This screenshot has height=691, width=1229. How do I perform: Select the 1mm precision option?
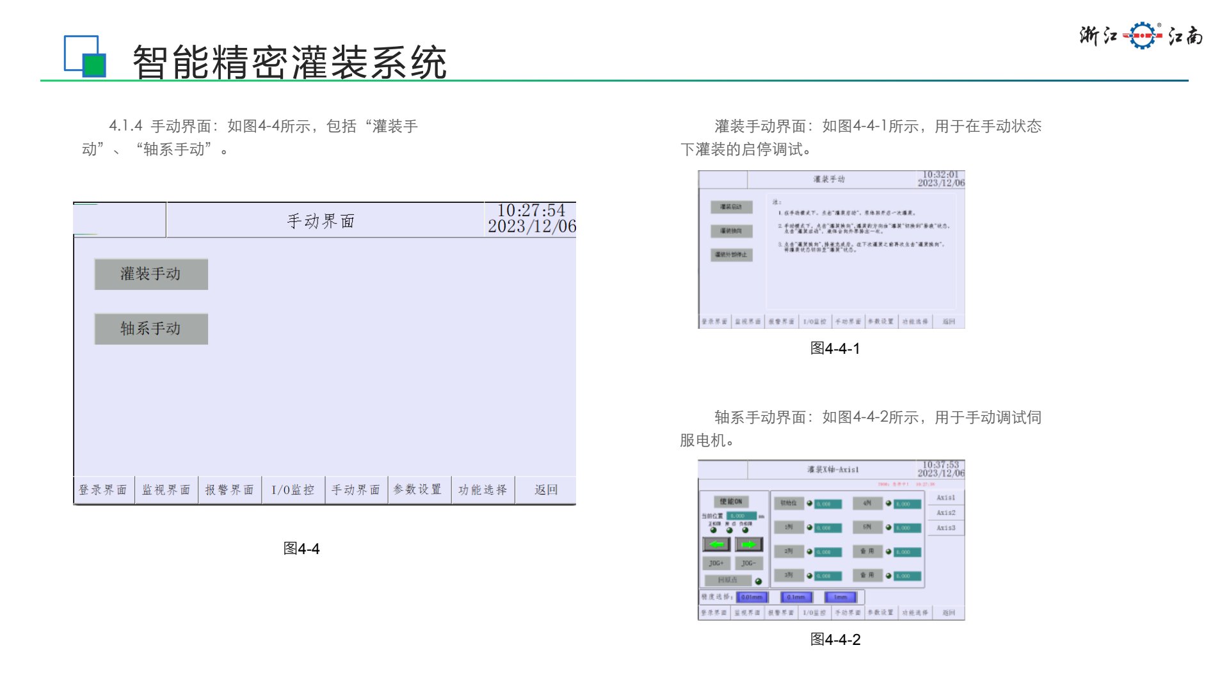[840, 597]
